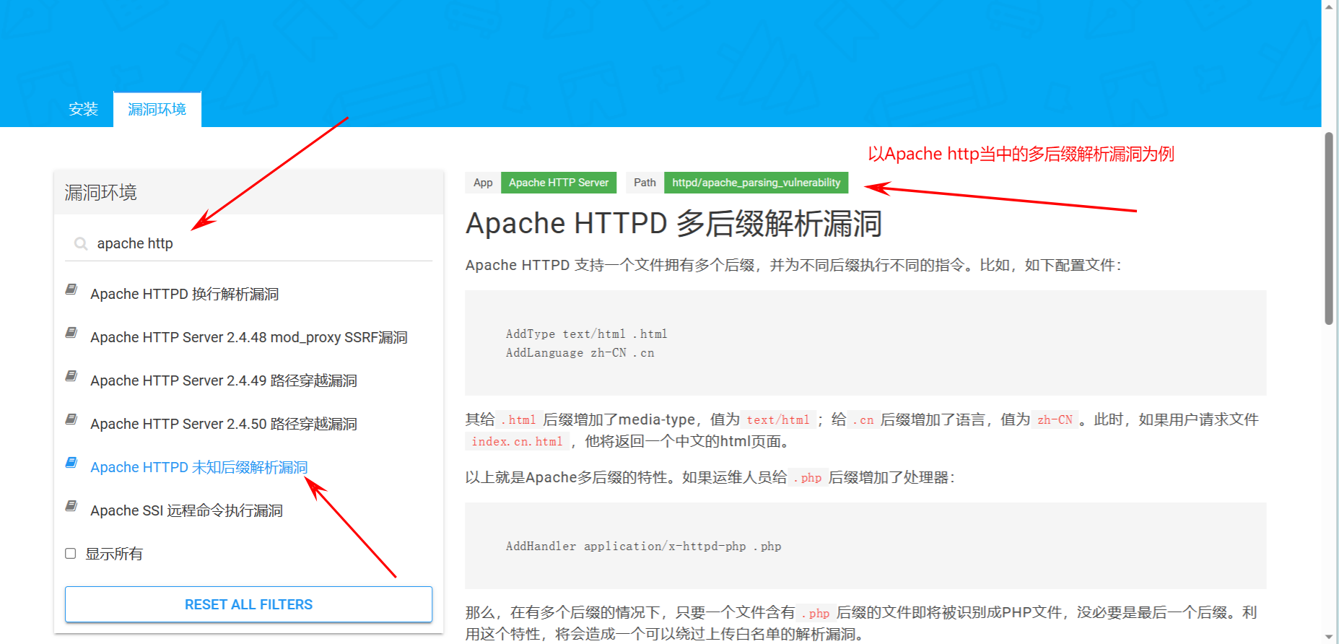Open Apache SSI 远程命令执行漏洞 entry
The height and width of the screenshot is (644, 1339).
[187, 510]
